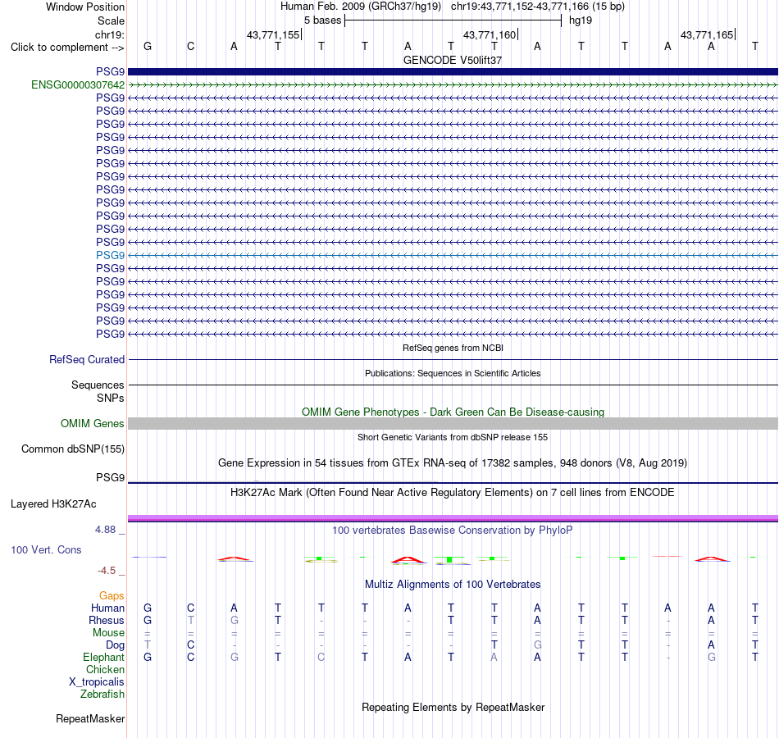Open the 100 Vert. Cons track label
Viewport: 779px width, 738px height.
[x=46, y=549]
